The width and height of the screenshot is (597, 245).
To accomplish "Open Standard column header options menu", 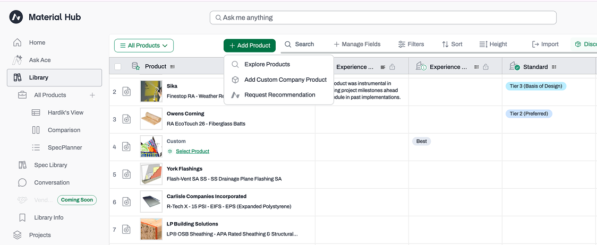I will point(553,67).
